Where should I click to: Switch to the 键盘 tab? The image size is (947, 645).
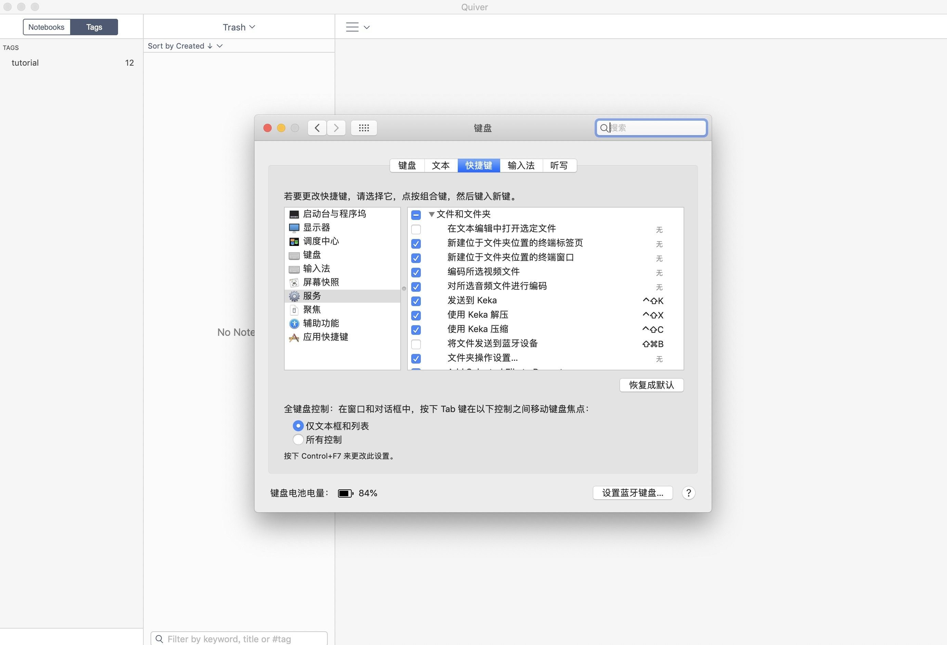click(407, 166)
